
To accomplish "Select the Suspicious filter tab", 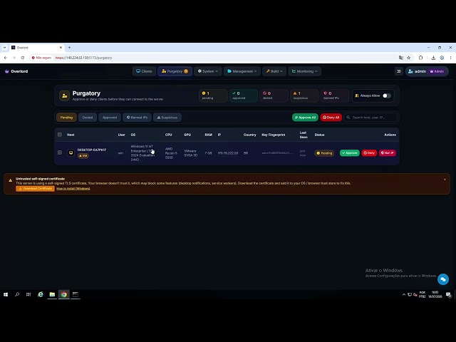I will pyautogui.click(x=167, y=118).
